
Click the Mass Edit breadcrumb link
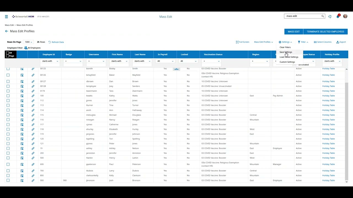coord(9,25)
